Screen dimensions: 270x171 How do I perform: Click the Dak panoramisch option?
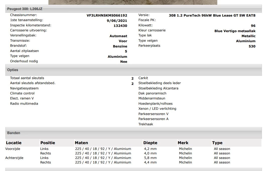(152, 93)
